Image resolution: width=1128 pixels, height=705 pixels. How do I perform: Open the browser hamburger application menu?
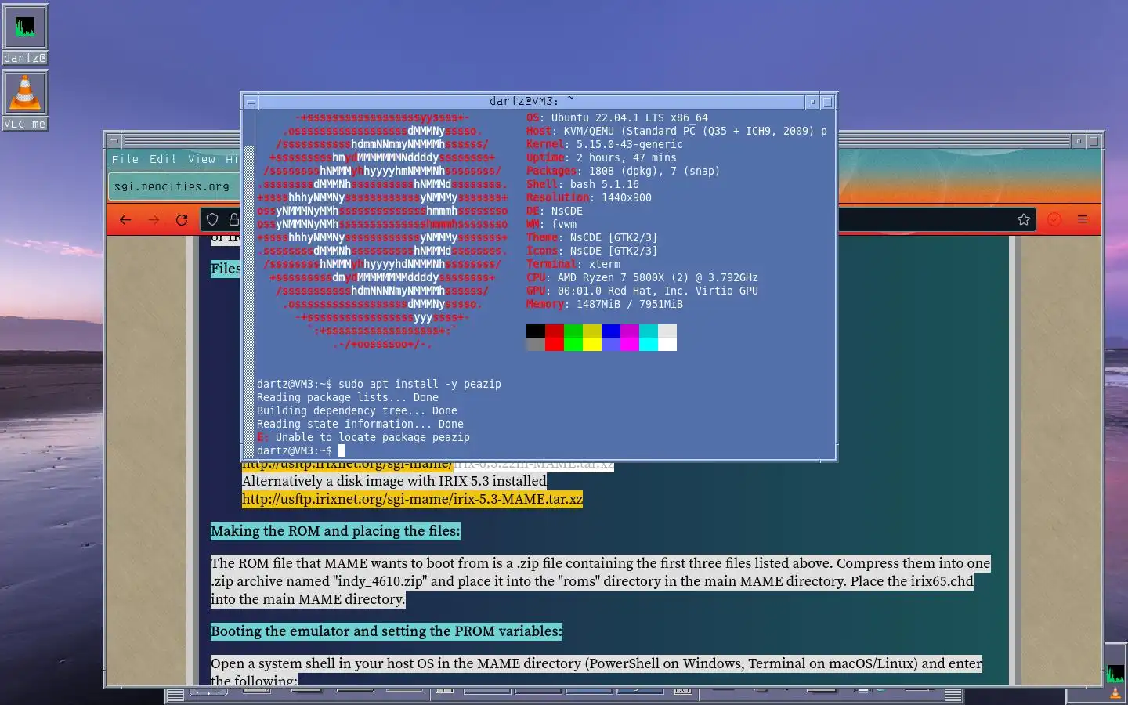[x=1083, y=220]
